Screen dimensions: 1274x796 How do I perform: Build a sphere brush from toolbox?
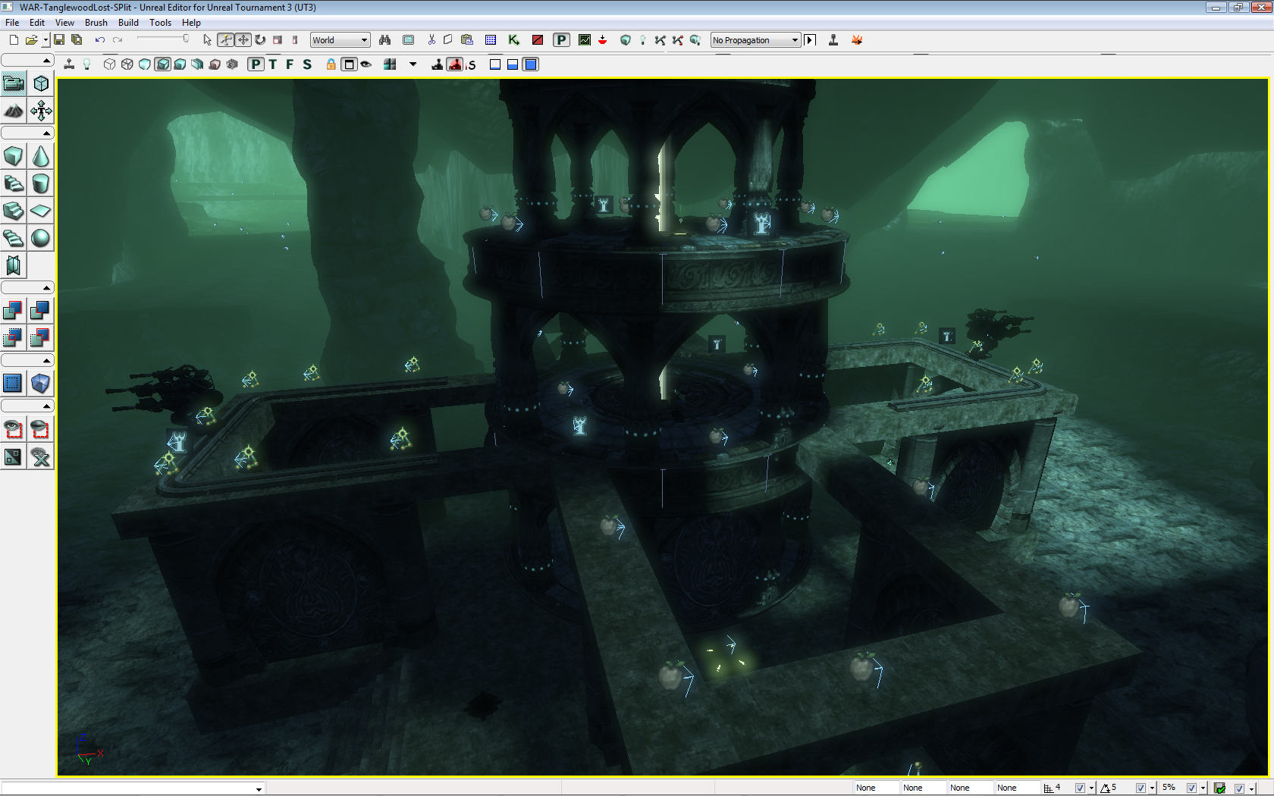[41, 238]
